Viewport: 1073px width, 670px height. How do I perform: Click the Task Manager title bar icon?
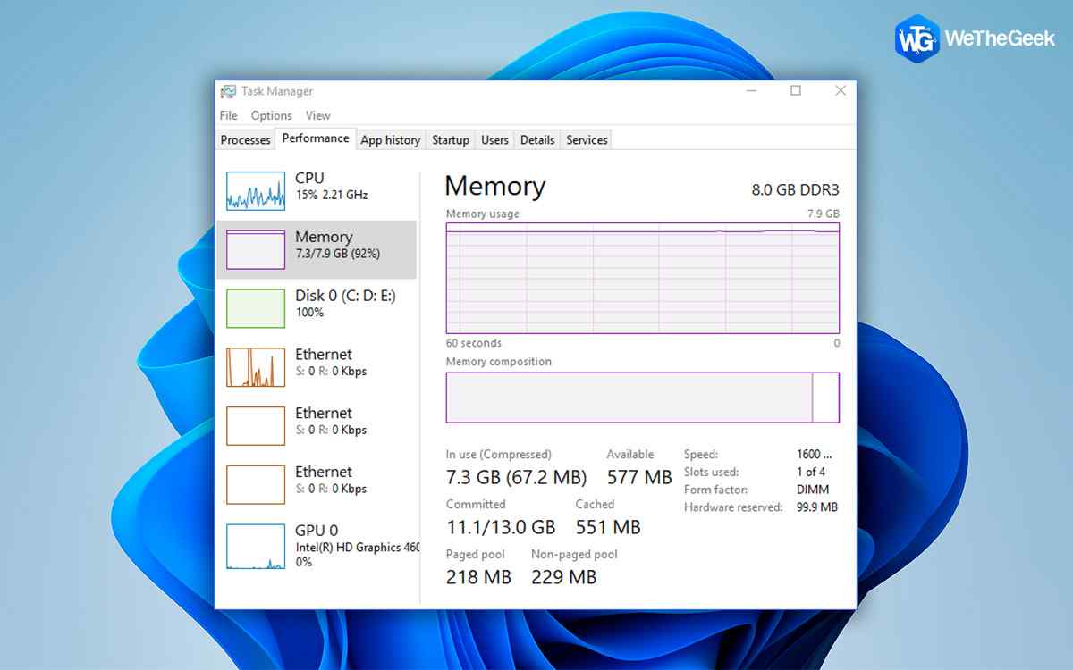point(228,91)
